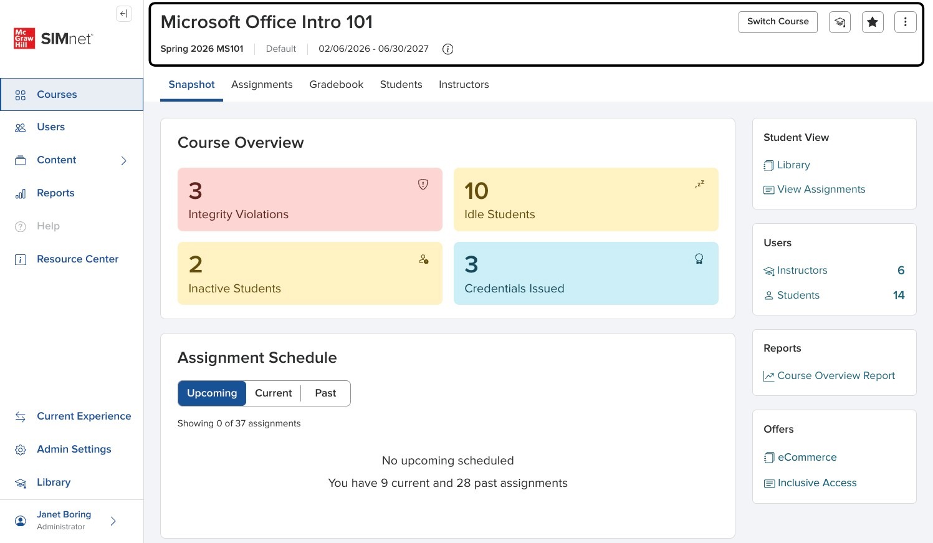
Task: Open the Student View Library link
Action: coord(787,165)
